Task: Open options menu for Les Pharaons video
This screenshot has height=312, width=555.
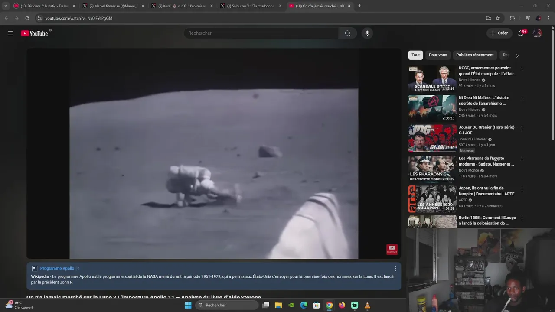Action: click(522, 159)
